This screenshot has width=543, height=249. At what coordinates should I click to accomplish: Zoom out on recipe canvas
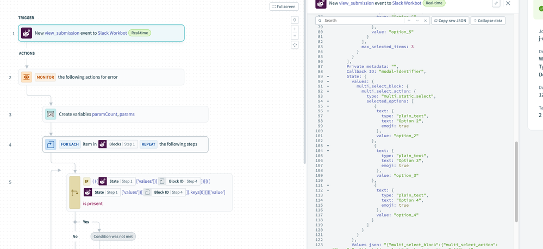295,36
